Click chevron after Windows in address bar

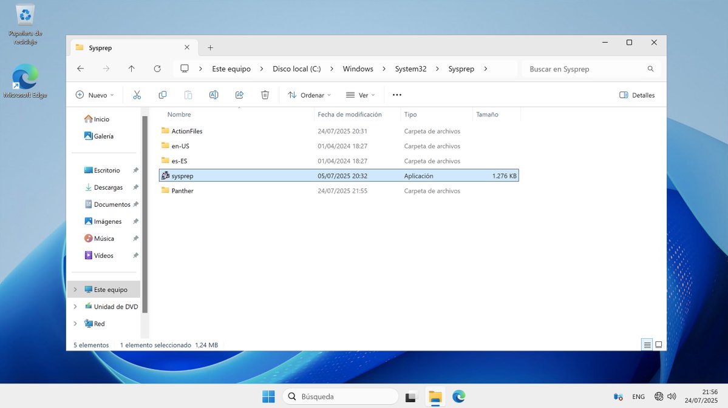(384, 69)
